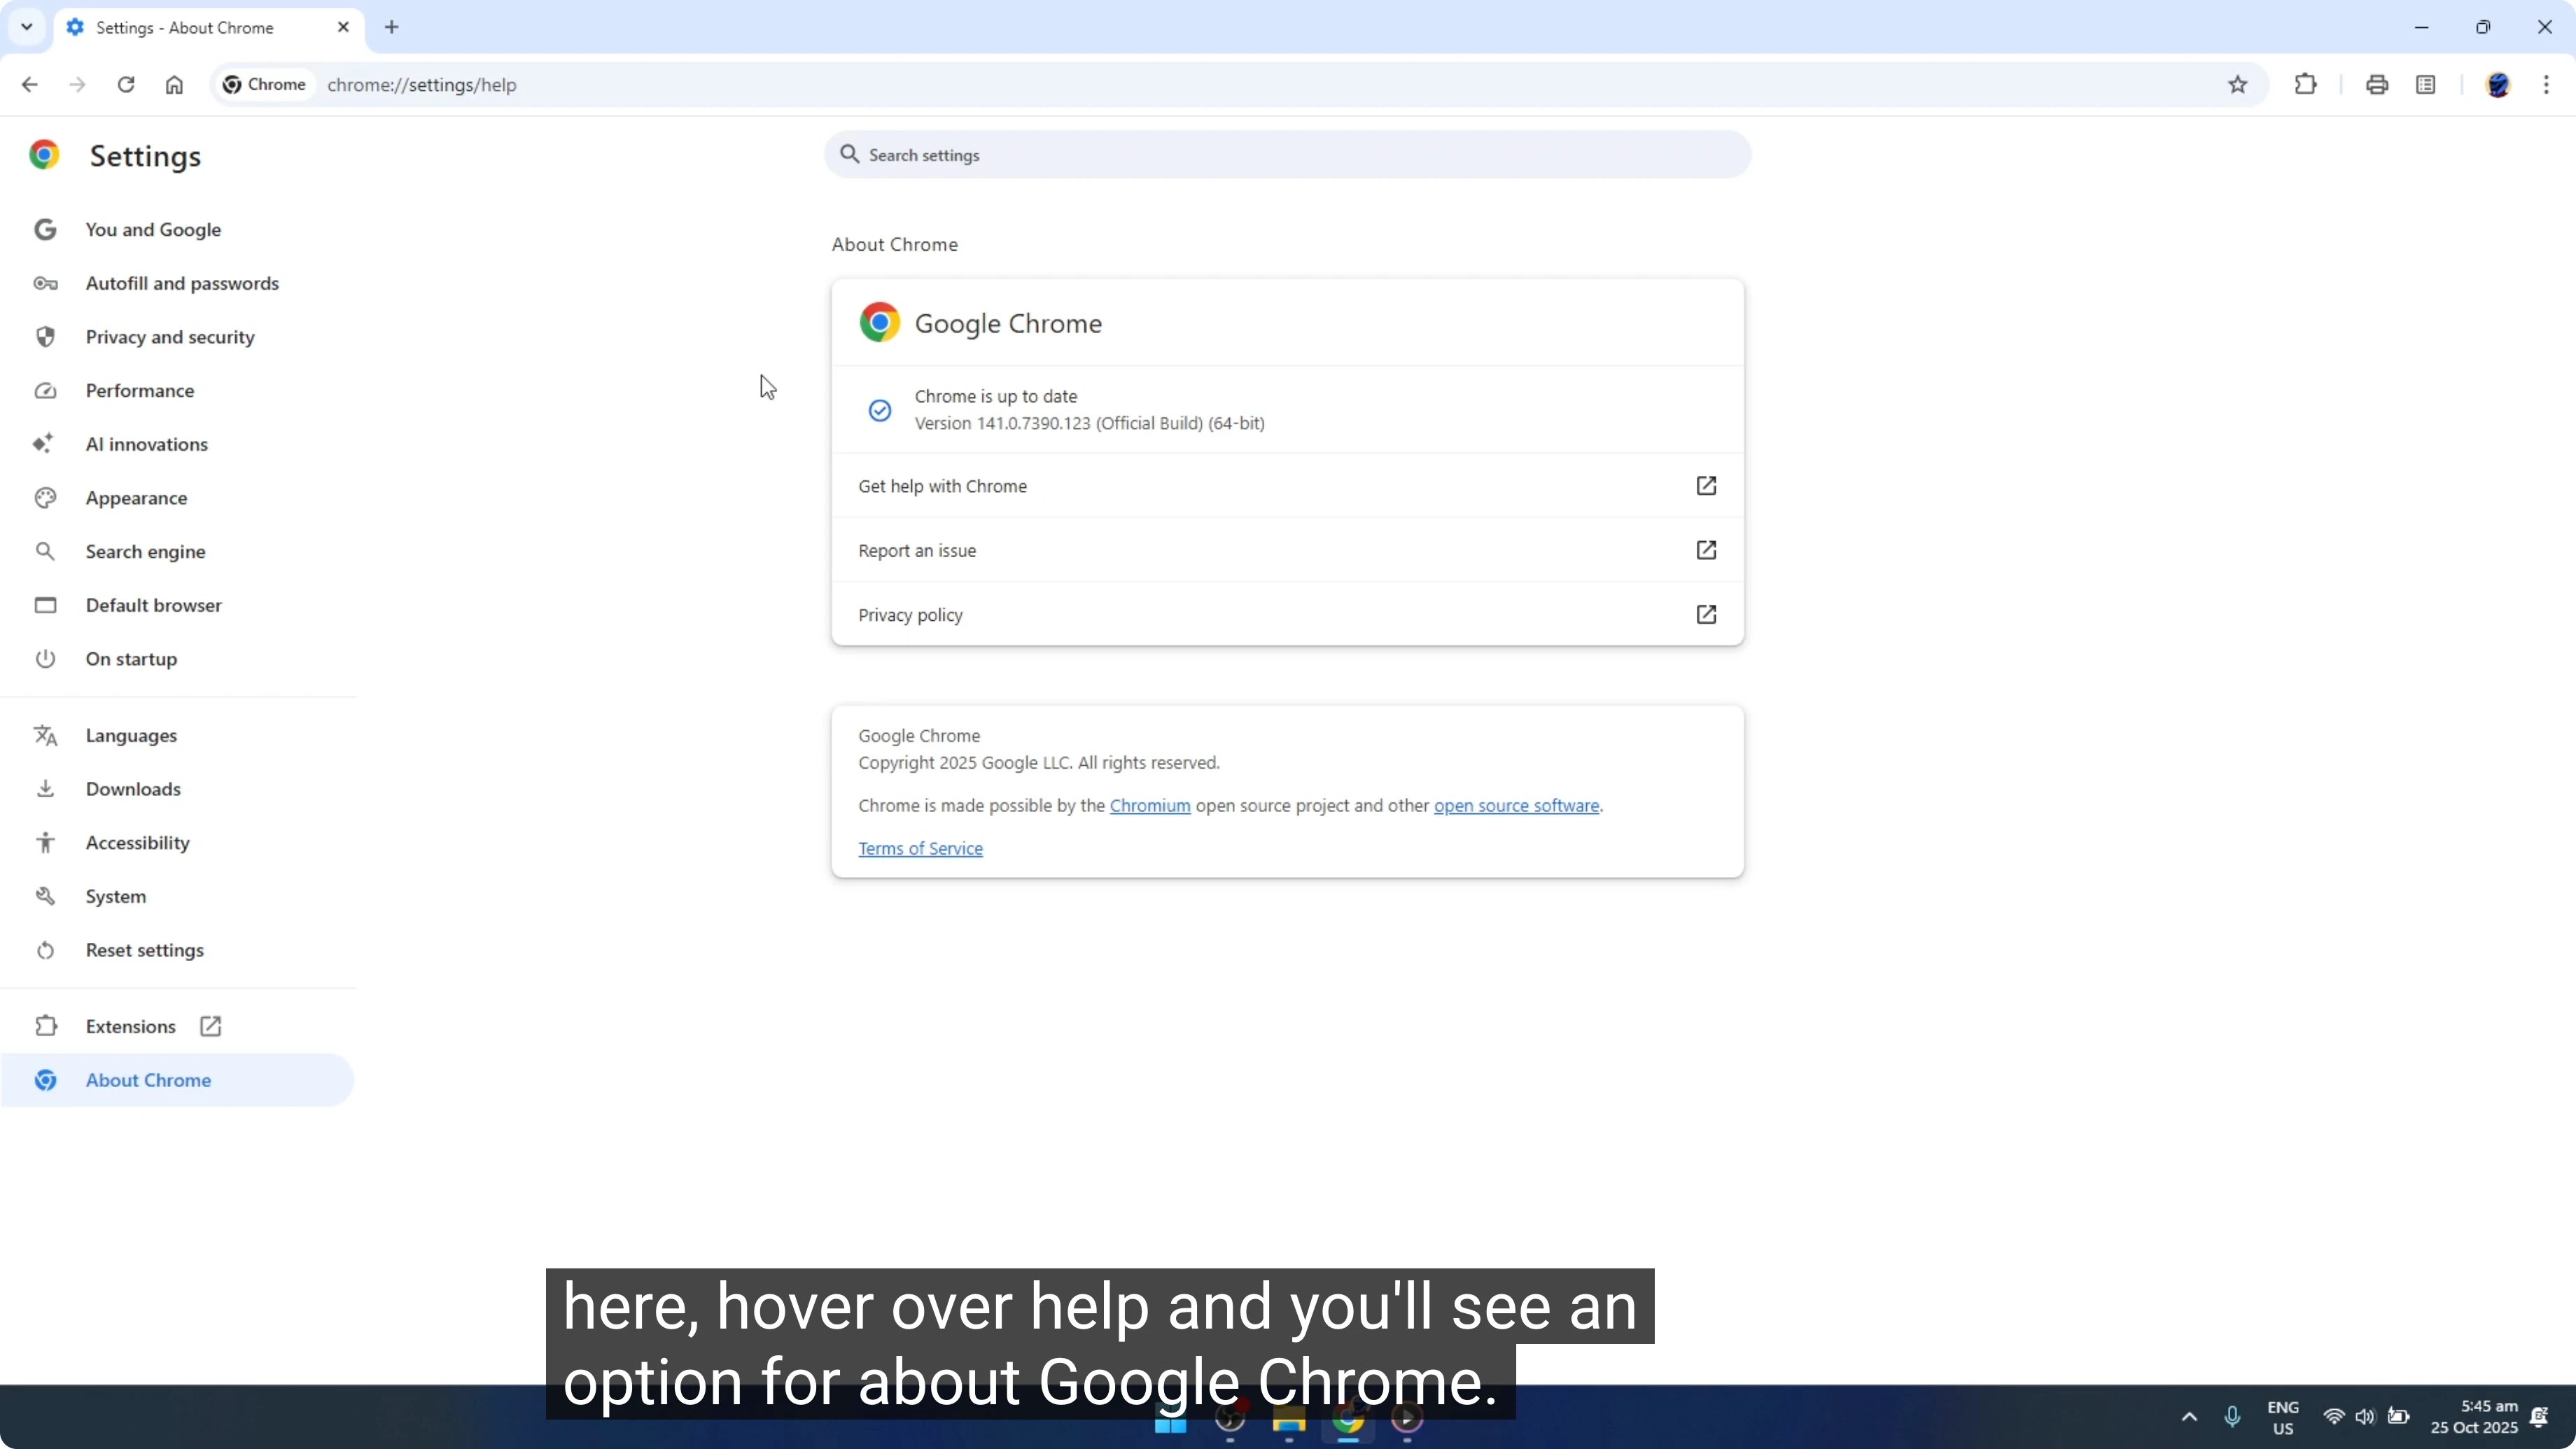Click the home icon in toolbar
This screenshot has width=2576, height=1449.
[x=174, y=85]
